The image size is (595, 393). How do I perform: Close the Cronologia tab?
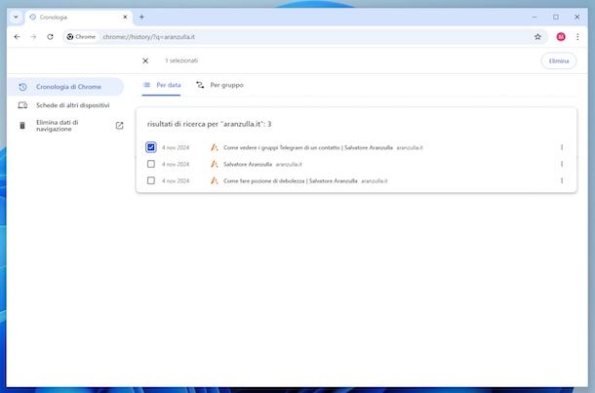[x=125, y=18]
